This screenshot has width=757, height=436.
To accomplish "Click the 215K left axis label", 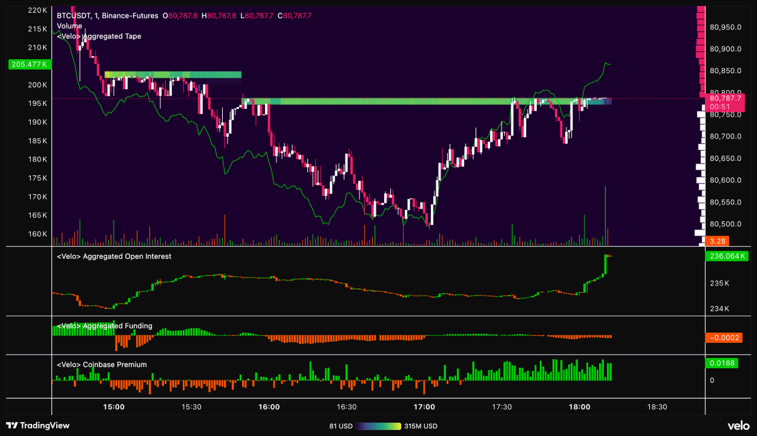I will pyautogui.click(x=37, y=29).
